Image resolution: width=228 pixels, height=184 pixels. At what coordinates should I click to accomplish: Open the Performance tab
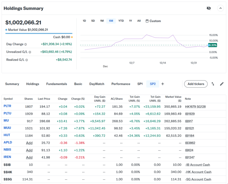click(121, 84)
